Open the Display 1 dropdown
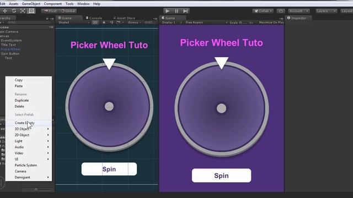The image size is (353, 198). click(172, 23)
